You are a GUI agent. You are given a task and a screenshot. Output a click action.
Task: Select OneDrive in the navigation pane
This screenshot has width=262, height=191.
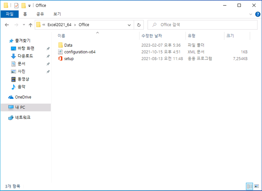(x=23, y=97)
